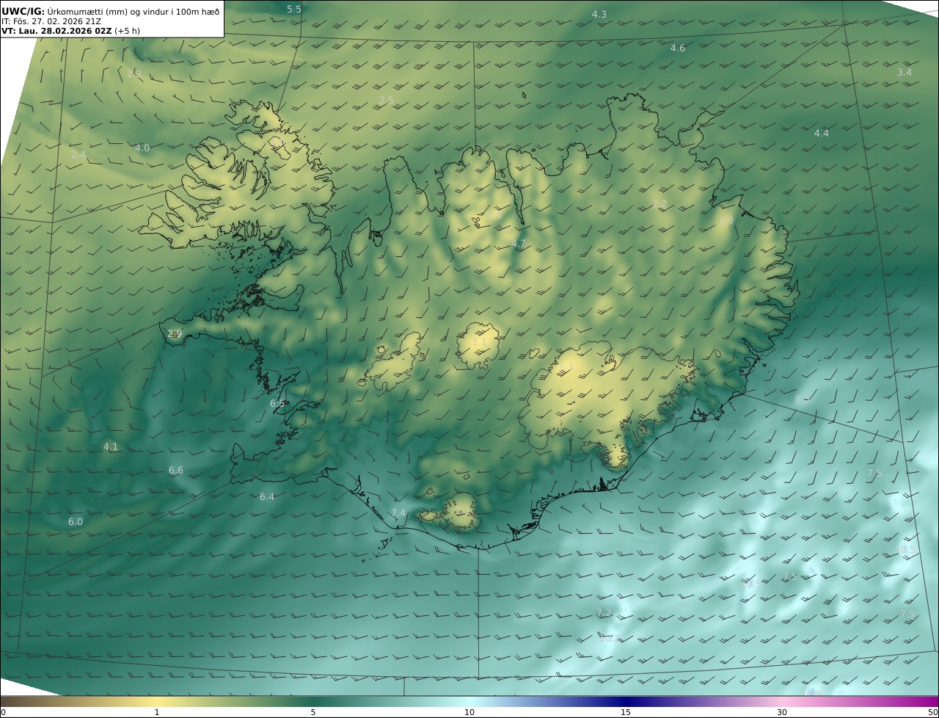Click the 7.9 value label
The width and height of the screenshot is (939, 718).
click(x=907, y=614)
